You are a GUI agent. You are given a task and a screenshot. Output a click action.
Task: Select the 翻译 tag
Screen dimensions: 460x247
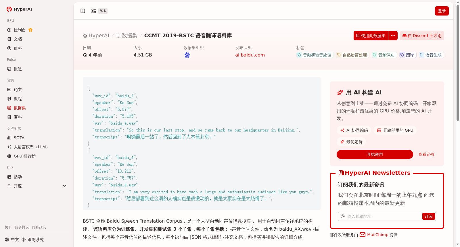(x=408, y=55)
